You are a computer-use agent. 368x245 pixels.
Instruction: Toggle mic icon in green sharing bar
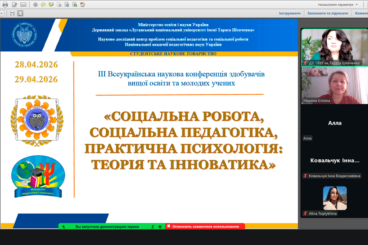click(153, 226)
